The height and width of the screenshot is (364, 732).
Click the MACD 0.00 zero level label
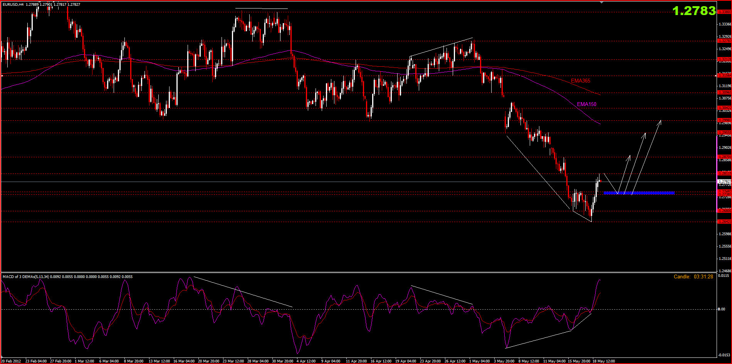[721, 309]
